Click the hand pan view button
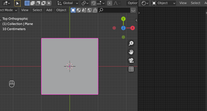This screenshot has height=111, width=207. [131, 52]
